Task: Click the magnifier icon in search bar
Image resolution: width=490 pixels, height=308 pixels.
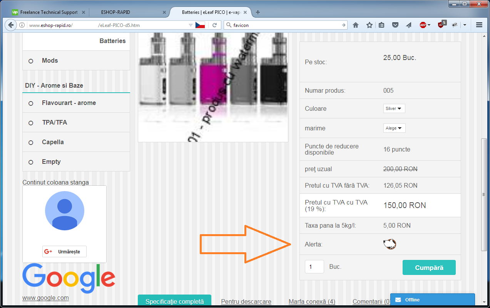Action: point(228,25)
